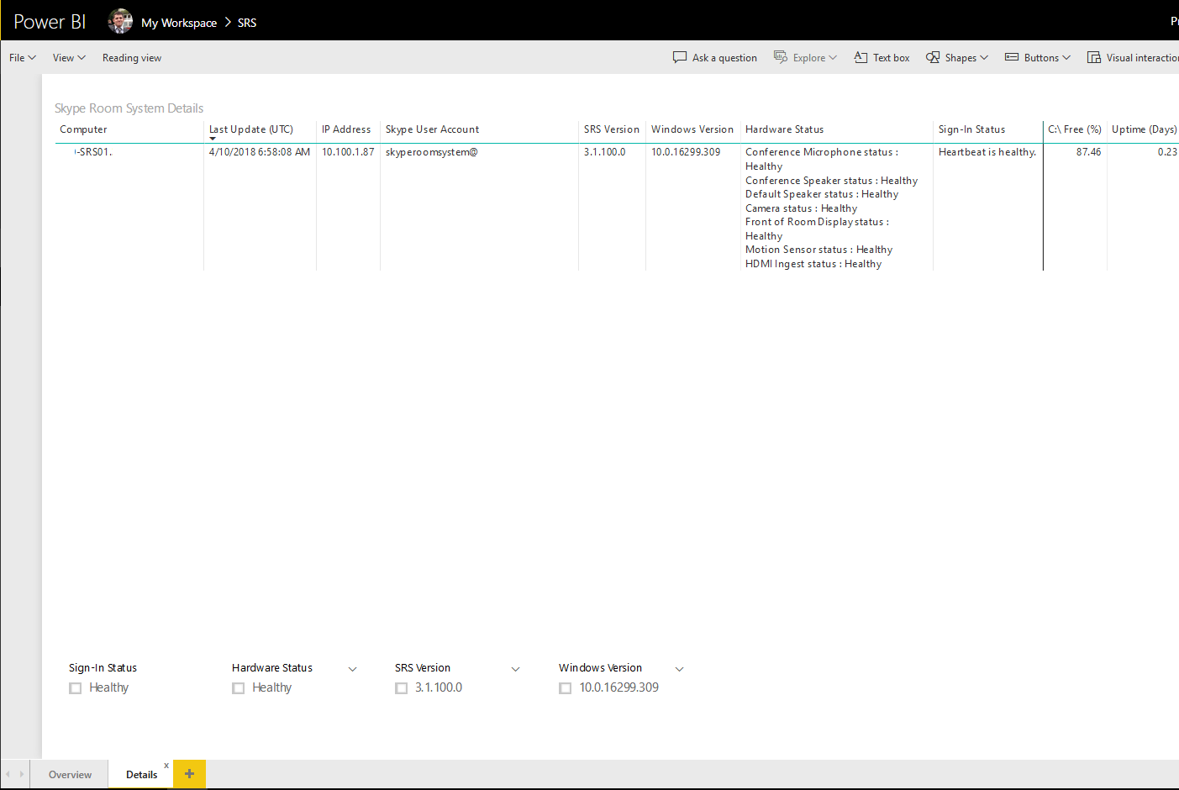Select the -SRS01. computer cell
Image resolution: width=1179 pixels, height=790 pixels.
tap(93, 152)
